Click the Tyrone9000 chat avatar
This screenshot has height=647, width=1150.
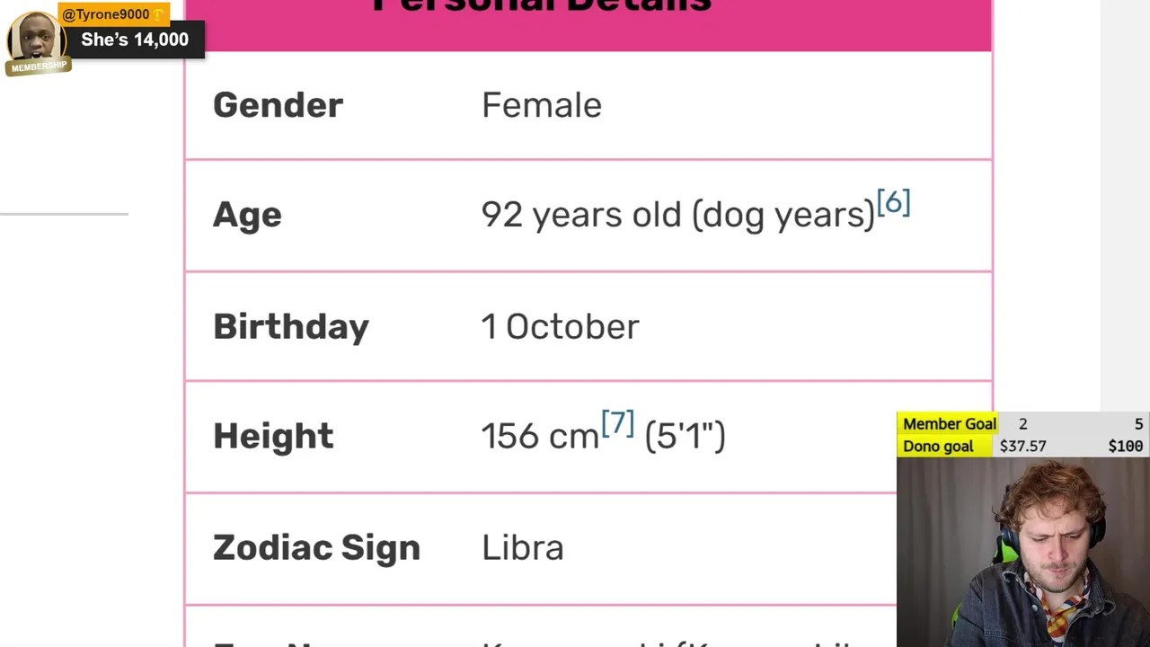(x=34, y=36)
